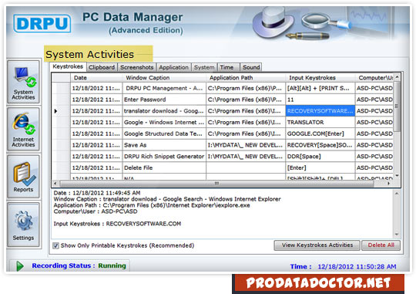Select 'translator download - Goog...' cell
Viewport: 416px width, 294px height.
pyautogui.click(x=164, y=111)
